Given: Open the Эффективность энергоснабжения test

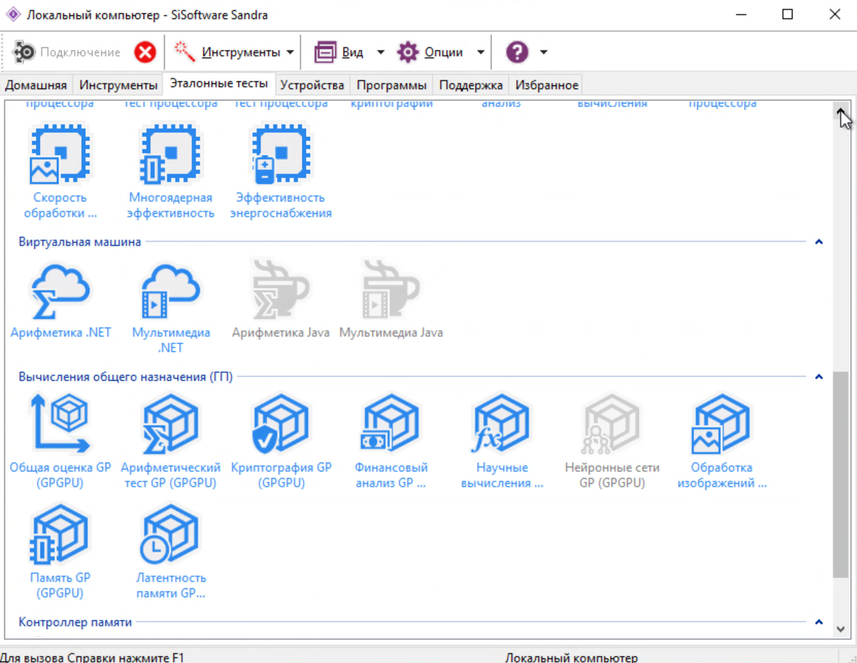Looking at the screenshot, I should (281, 172).
